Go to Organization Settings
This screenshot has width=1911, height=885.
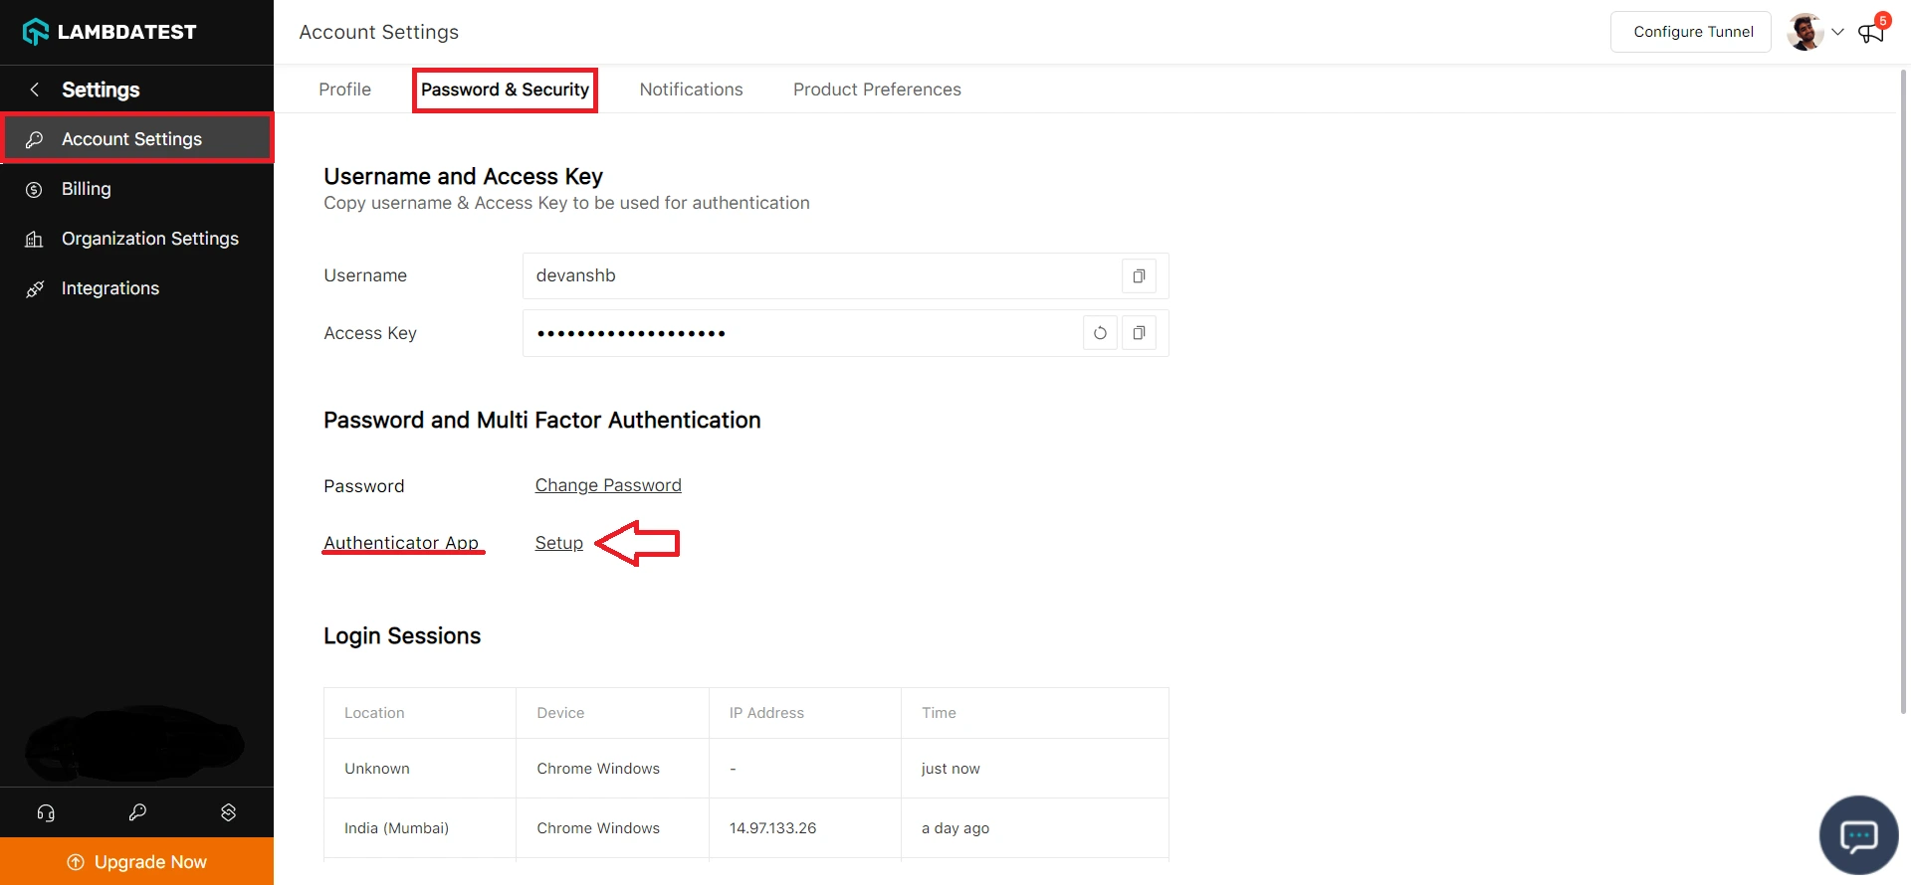coord(149,239)
